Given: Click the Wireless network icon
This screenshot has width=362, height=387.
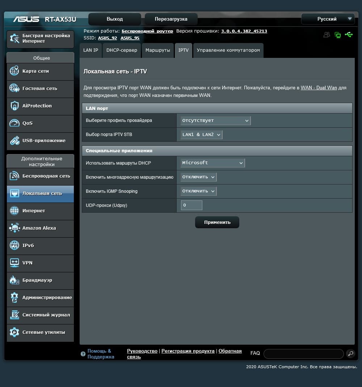Looking at the screenshot, I should pyautogui.click(x=14, y=176).
